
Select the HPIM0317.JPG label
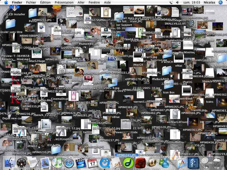pyautogui.click(x=189, y=154)
